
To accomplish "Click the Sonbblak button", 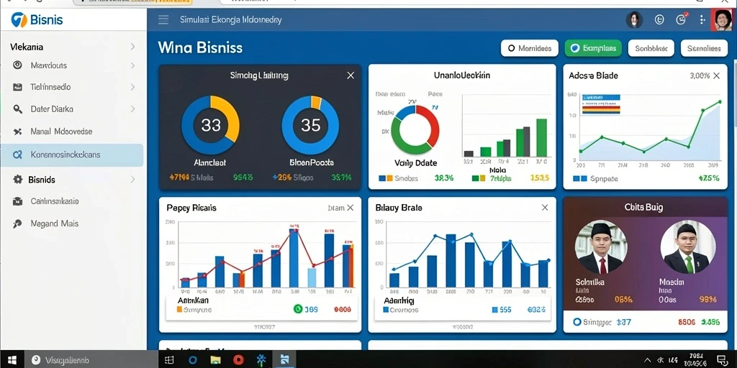I will [651, 48].
